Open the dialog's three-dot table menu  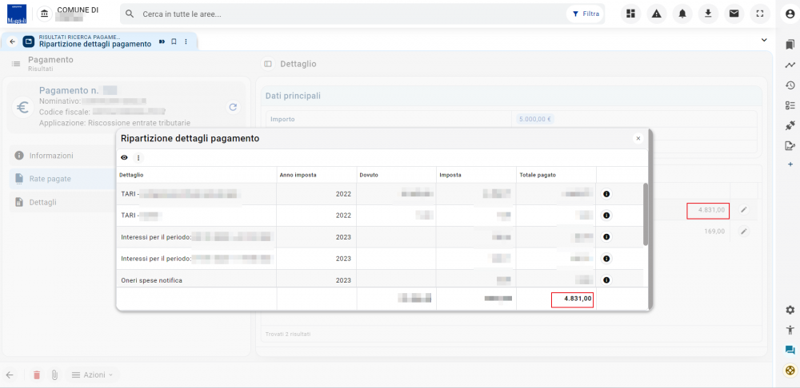[138, 158]
